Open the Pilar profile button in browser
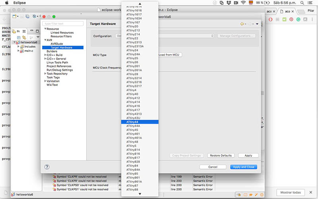This screenshot has height=199, width=318. (x=311, y=11)
